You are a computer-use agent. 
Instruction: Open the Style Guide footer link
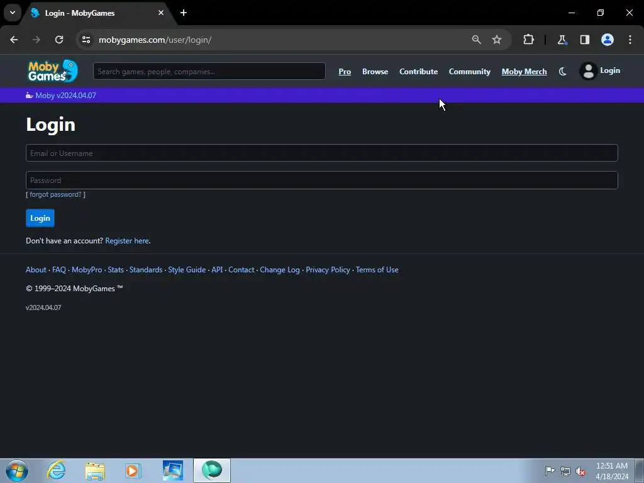187,269
